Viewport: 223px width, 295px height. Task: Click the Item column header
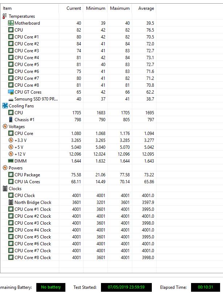click(x=29, y=8)
